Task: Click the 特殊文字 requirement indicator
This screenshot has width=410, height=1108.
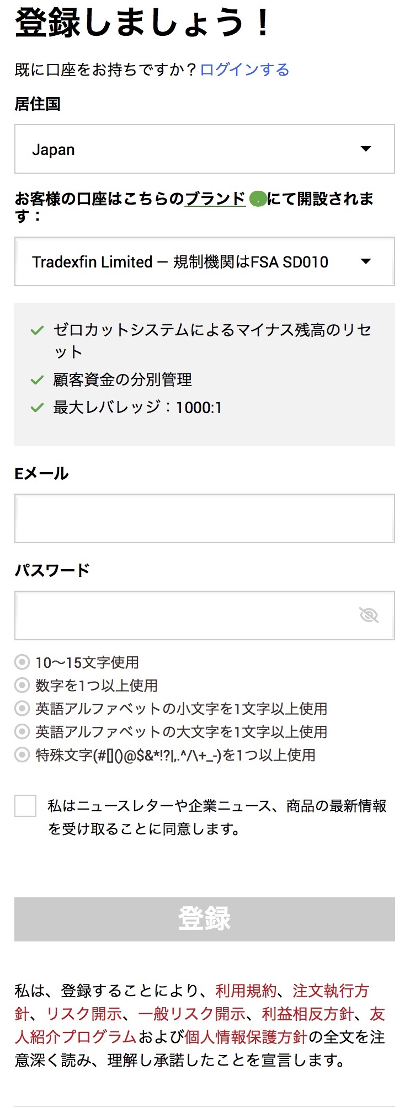Action: [x=22, y=754]
